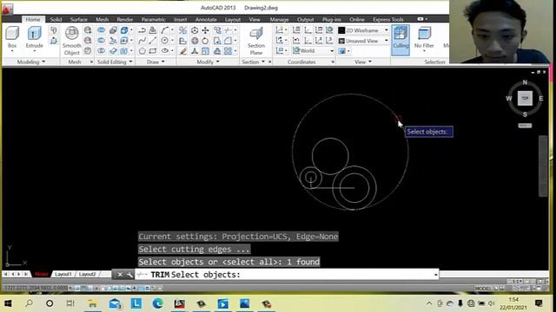556x312 pixels.
Task: Click the Solid Union icon
Action: 101,30
